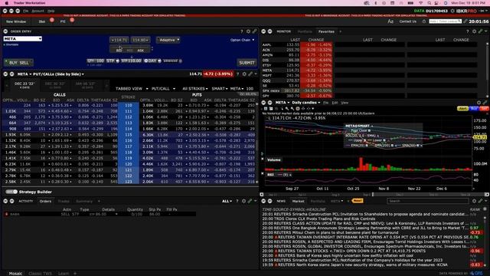
Task: Open Monitor panel help question mark
Action: [x=468, y=31]
